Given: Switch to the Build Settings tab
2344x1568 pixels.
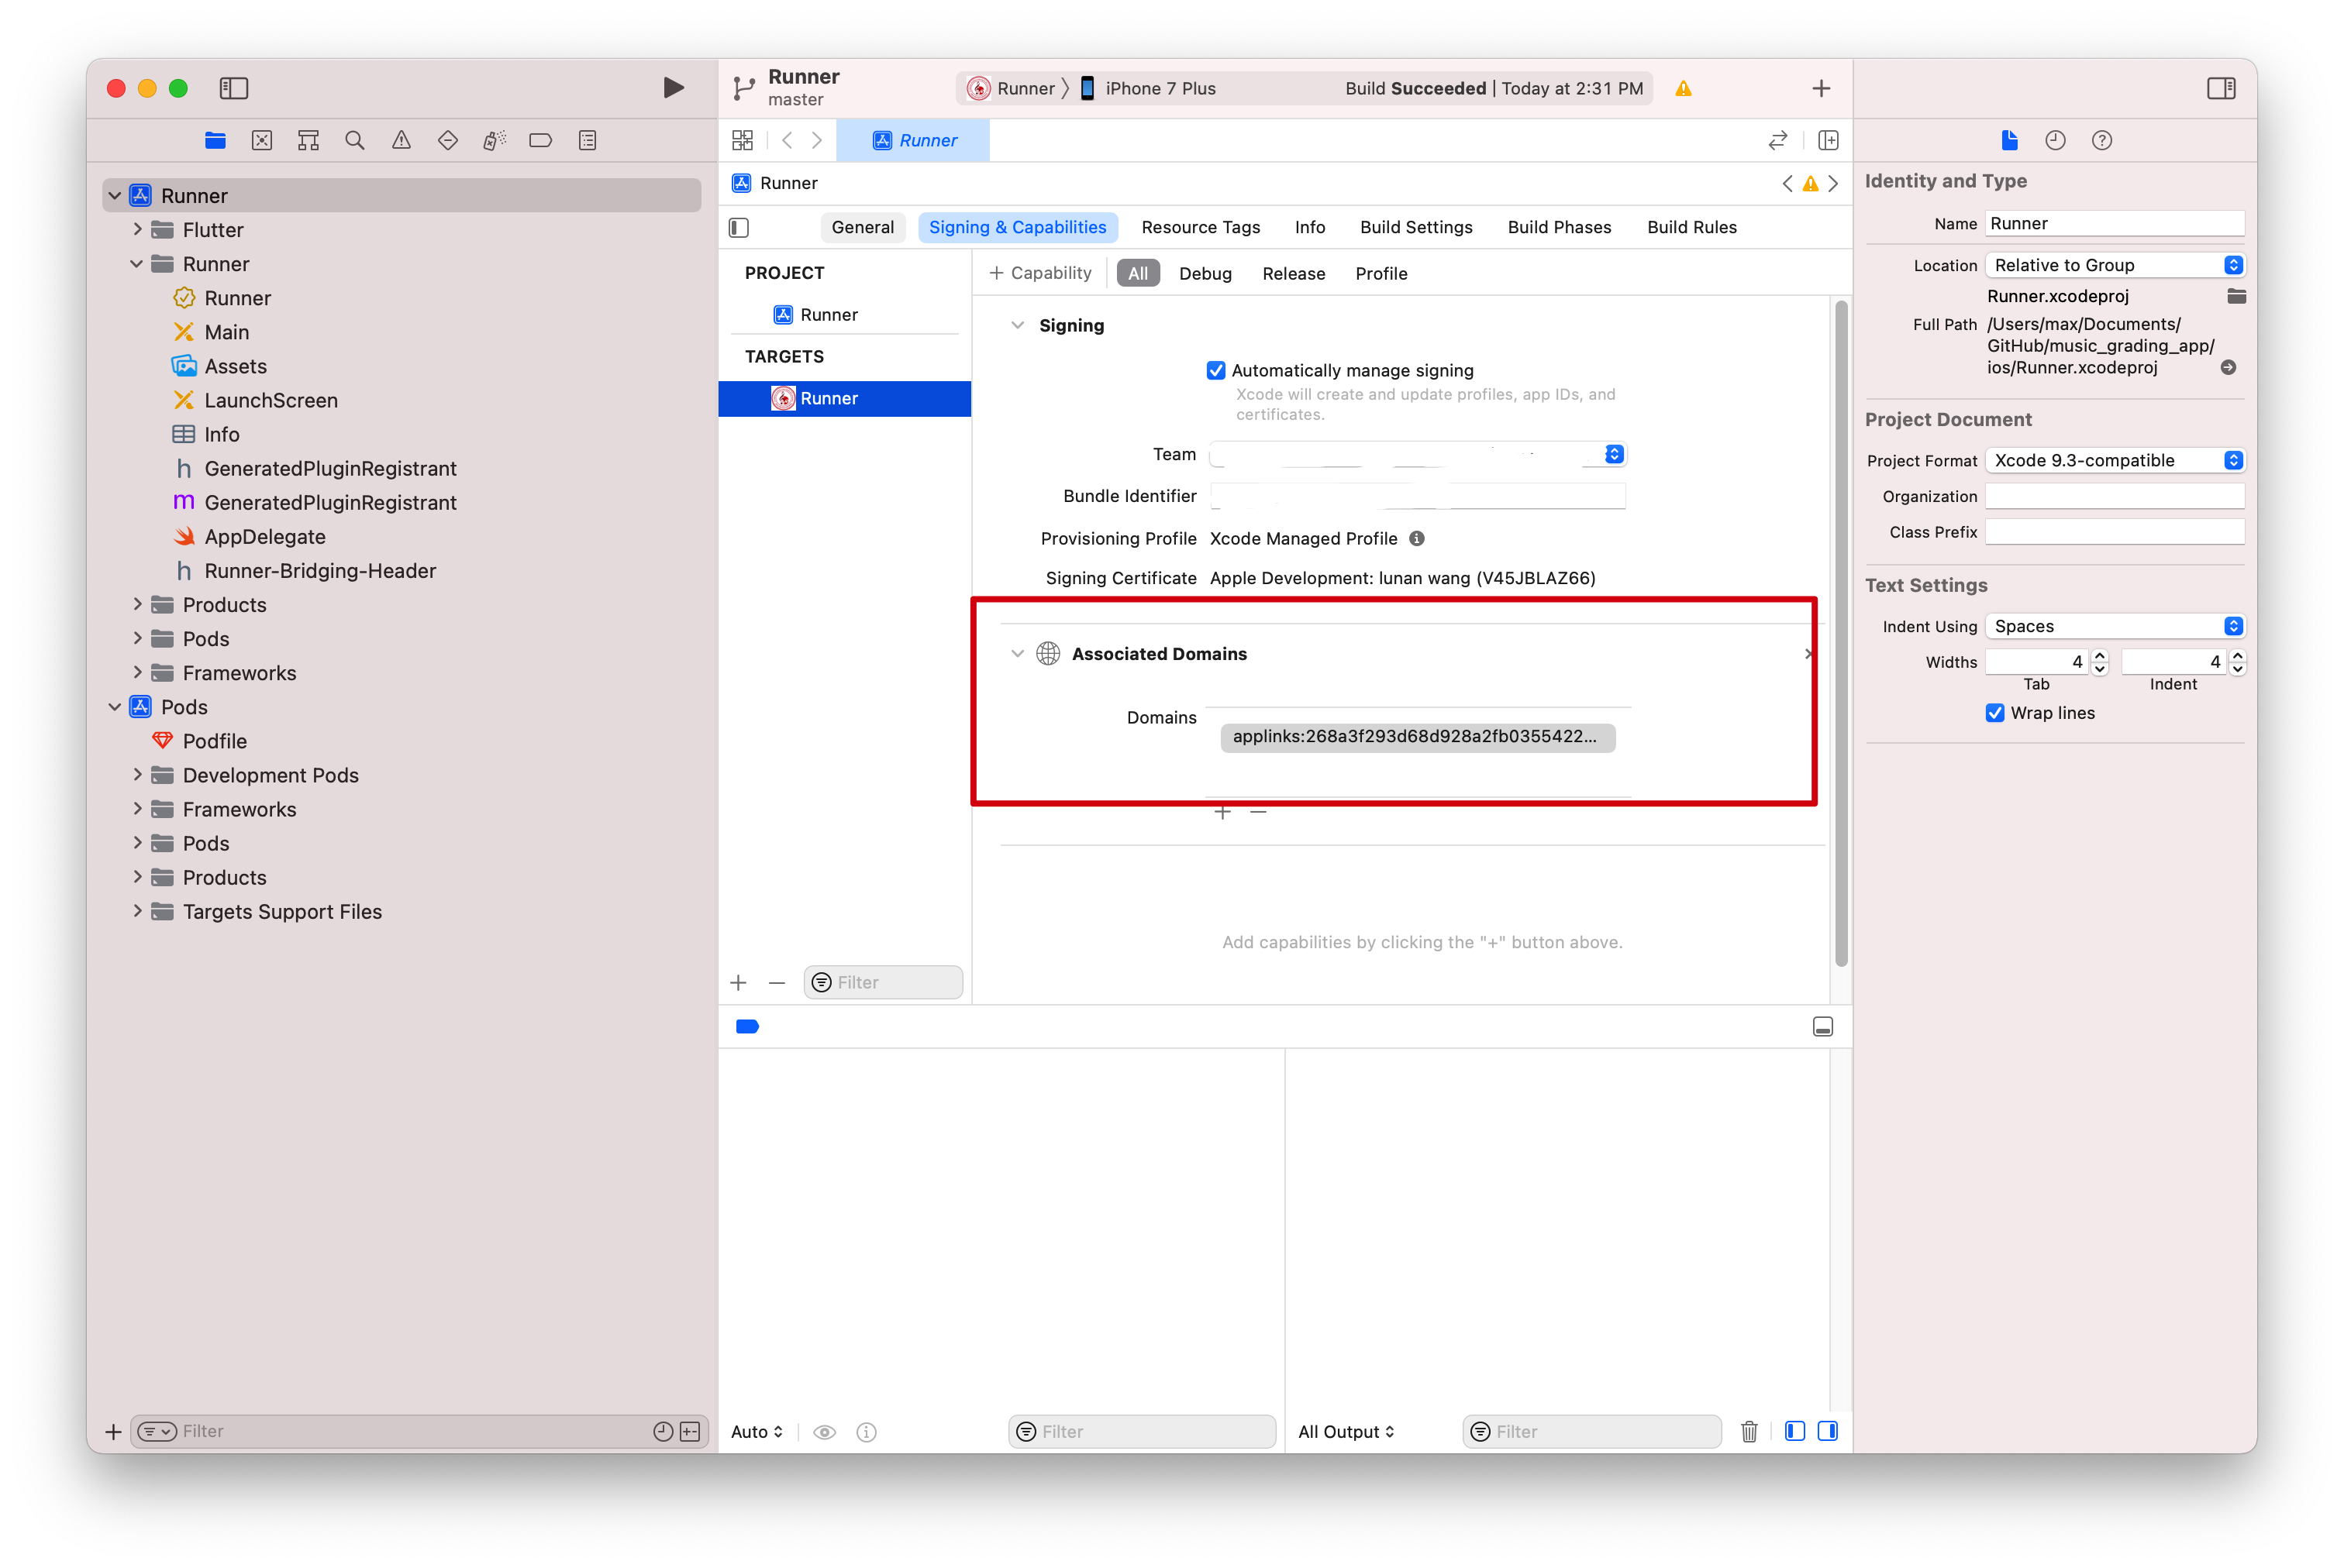Looking at the screenshot, I should tap(1415, 227).
